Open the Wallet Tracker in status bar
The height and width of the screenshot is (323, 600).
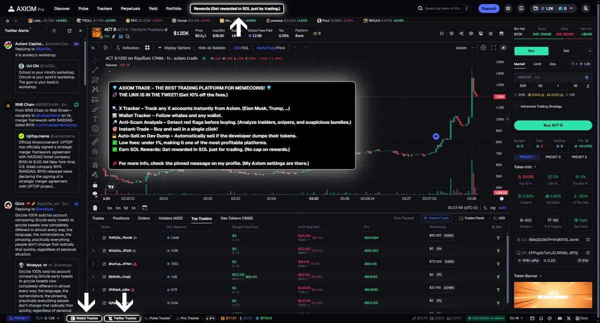click(84, 318)
